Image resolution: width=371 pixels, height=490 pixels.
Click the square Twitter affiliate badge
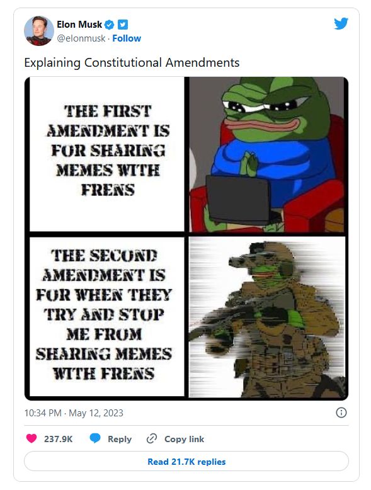(x=123, y=25)
